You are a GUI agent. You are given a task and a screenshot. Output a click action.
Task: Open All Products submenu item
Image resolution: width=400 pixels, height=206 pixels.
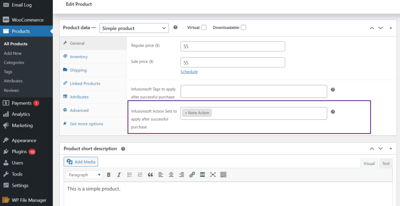tap(16, 44)
